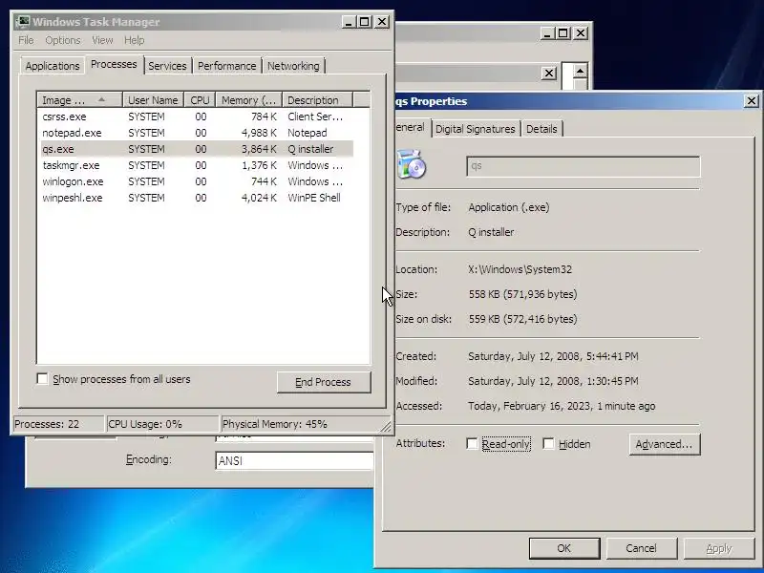Click the qs installer disc icon
This screenshot has height=573, width=764.
pyautogui.click(x=412, y=164)
